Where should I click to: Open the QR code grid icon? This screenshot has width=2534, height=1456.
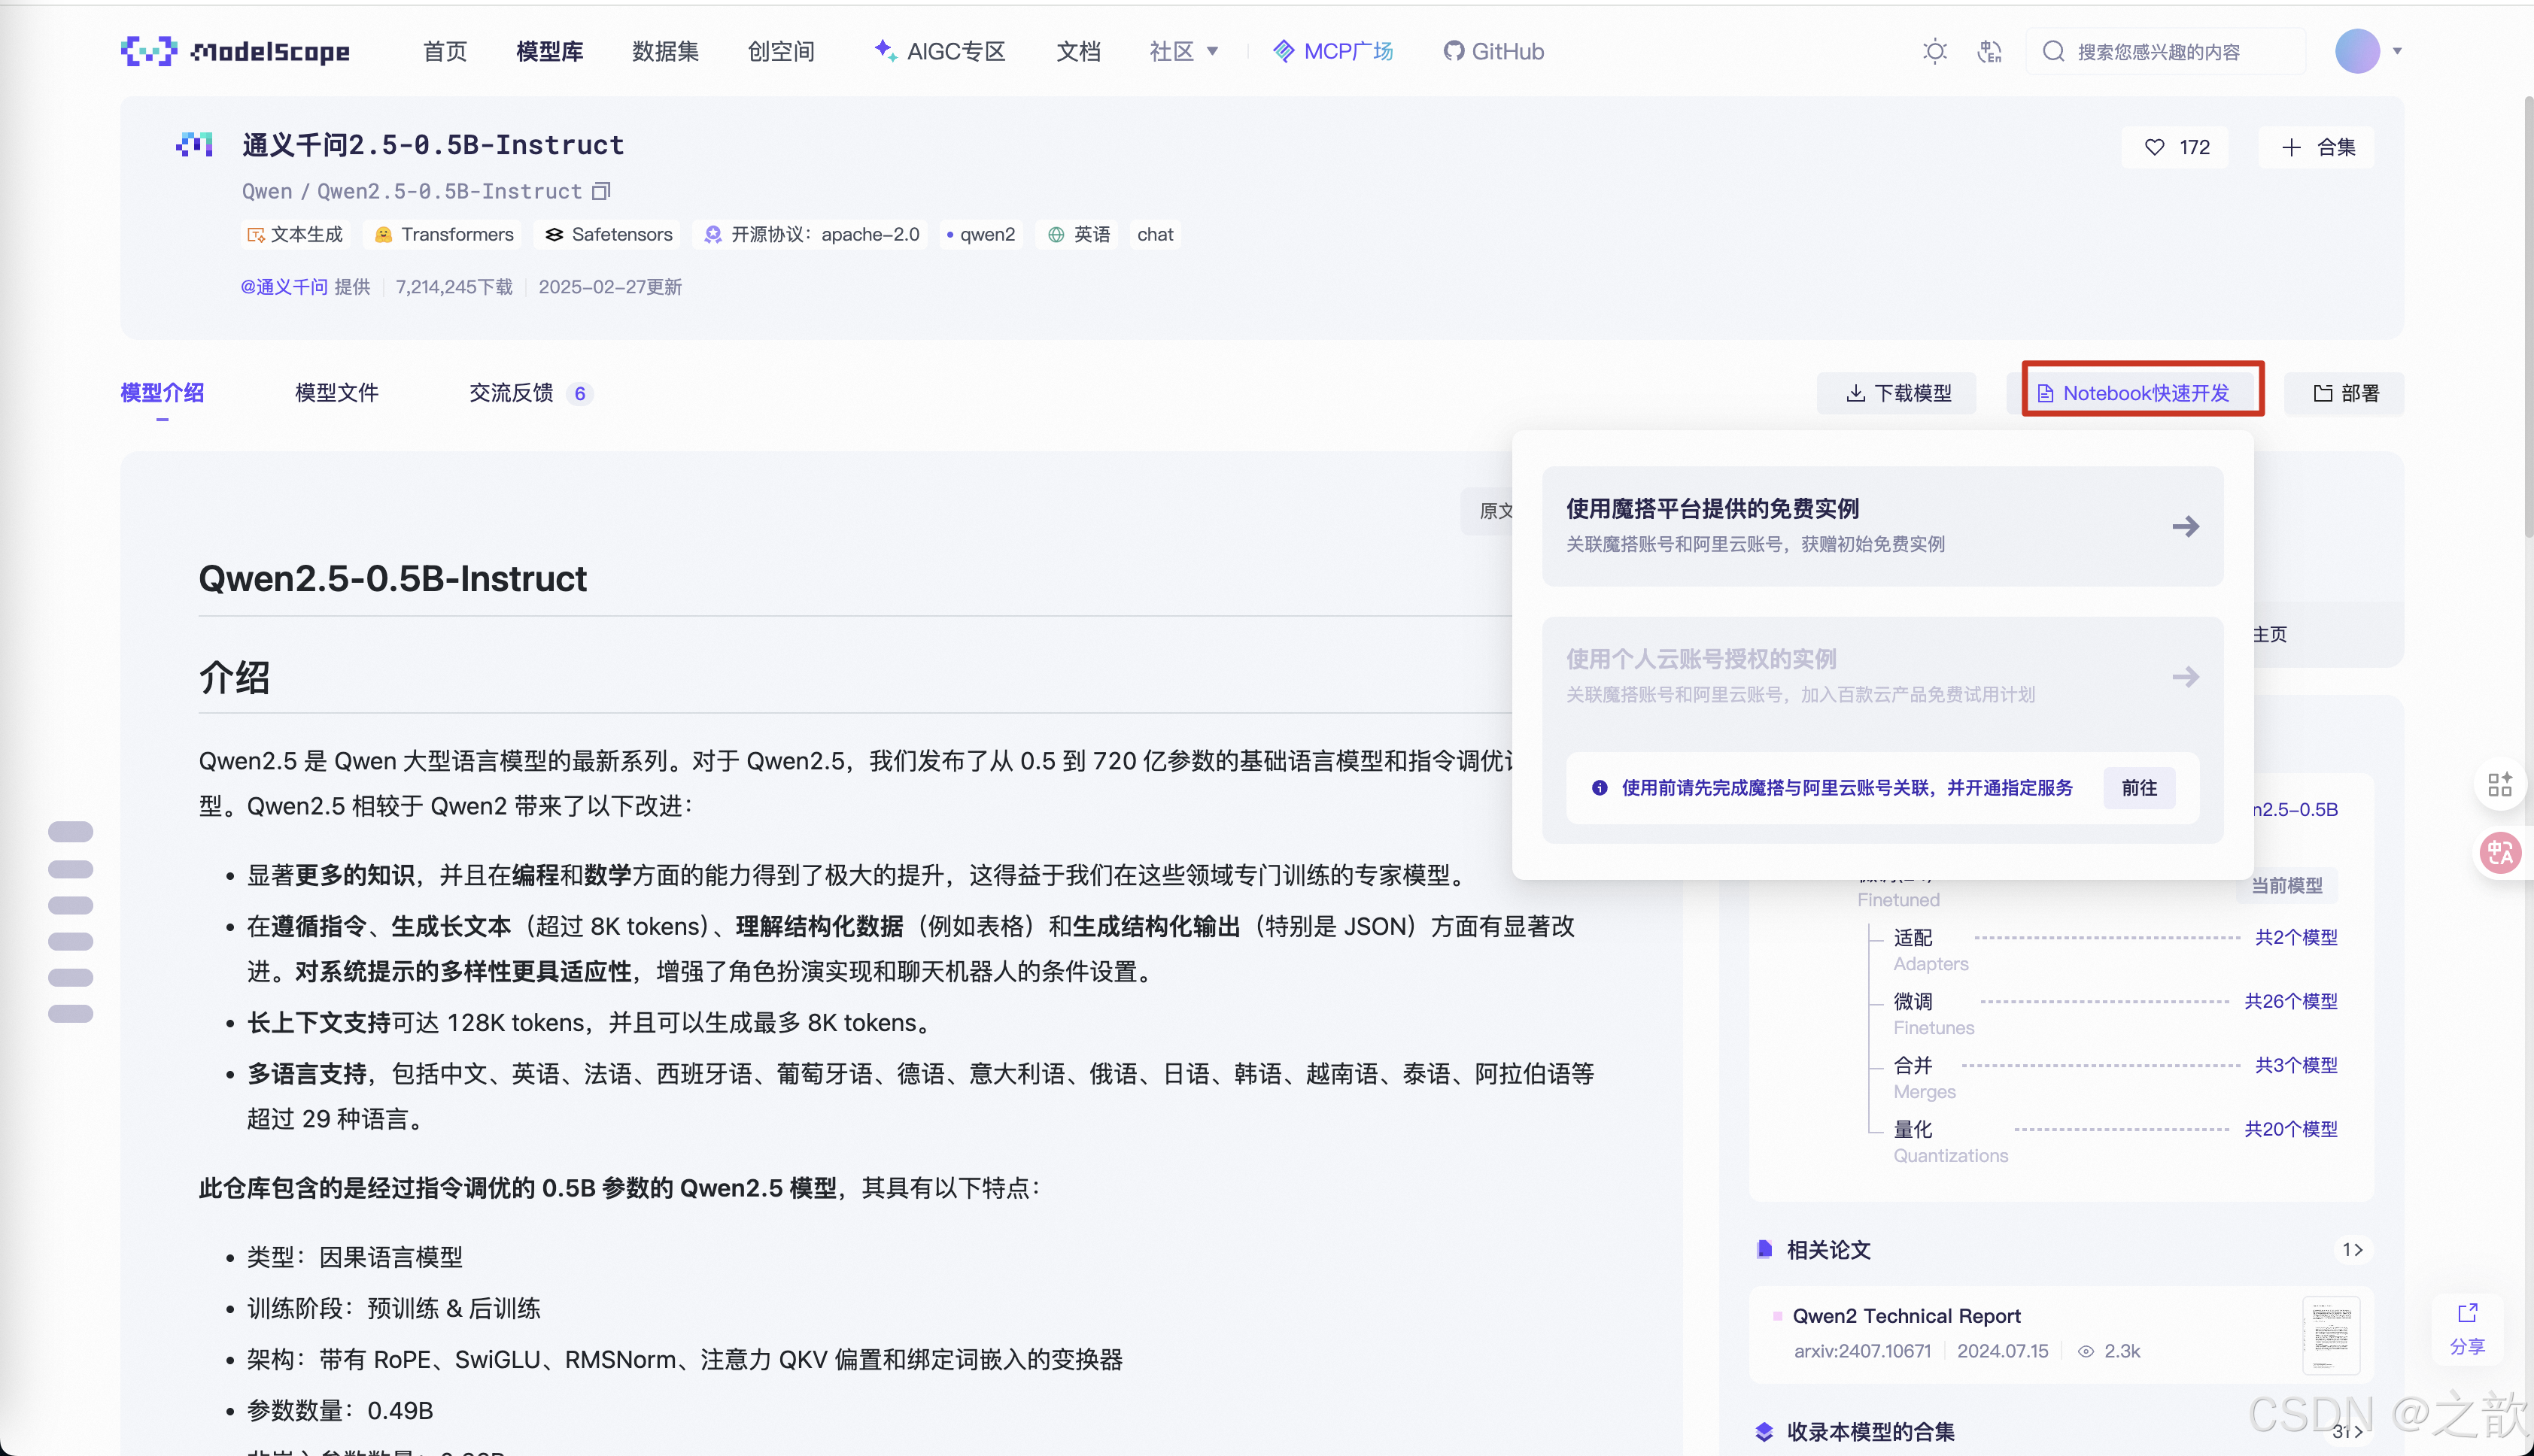click(x=2500, y=784)
